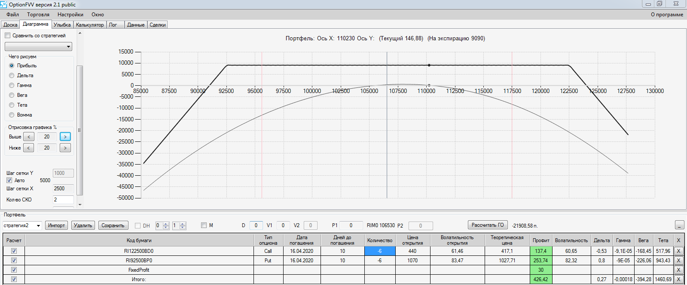This screenshot has width=687, height=285.
Task: Click the RI92500BP0 ticker cell
Action: (139, 261)
